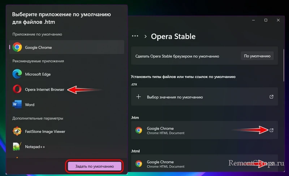Screen dimensions: 289x176
Task: Select the Word application icon
Action: pyautogui.click(x=17, y=104)
